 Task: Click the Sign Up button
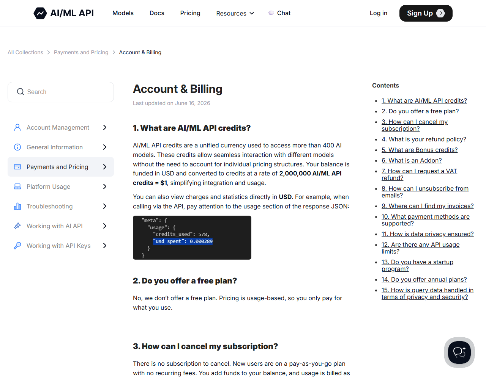[x=426, y=13]
